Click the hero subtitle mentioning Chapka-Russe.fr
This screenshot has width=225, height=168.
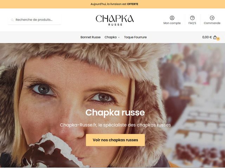(x=115, y=125)
